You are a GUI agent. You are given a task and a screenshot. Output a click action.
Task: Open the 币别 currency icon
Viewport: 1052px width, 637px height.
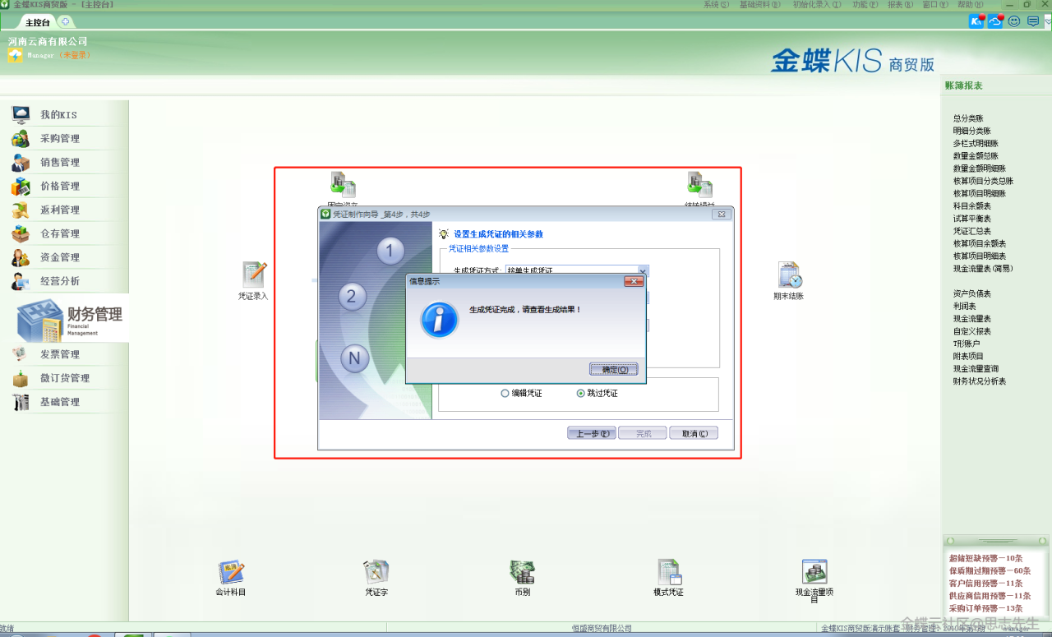(x=522, y=572)
